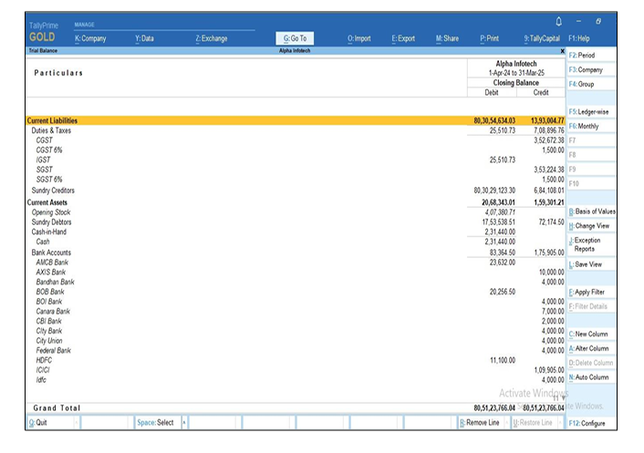The width and height of the screenshot is (644, 453).
Task: Open the Y: Data menu
Action: tap(144, 38)
